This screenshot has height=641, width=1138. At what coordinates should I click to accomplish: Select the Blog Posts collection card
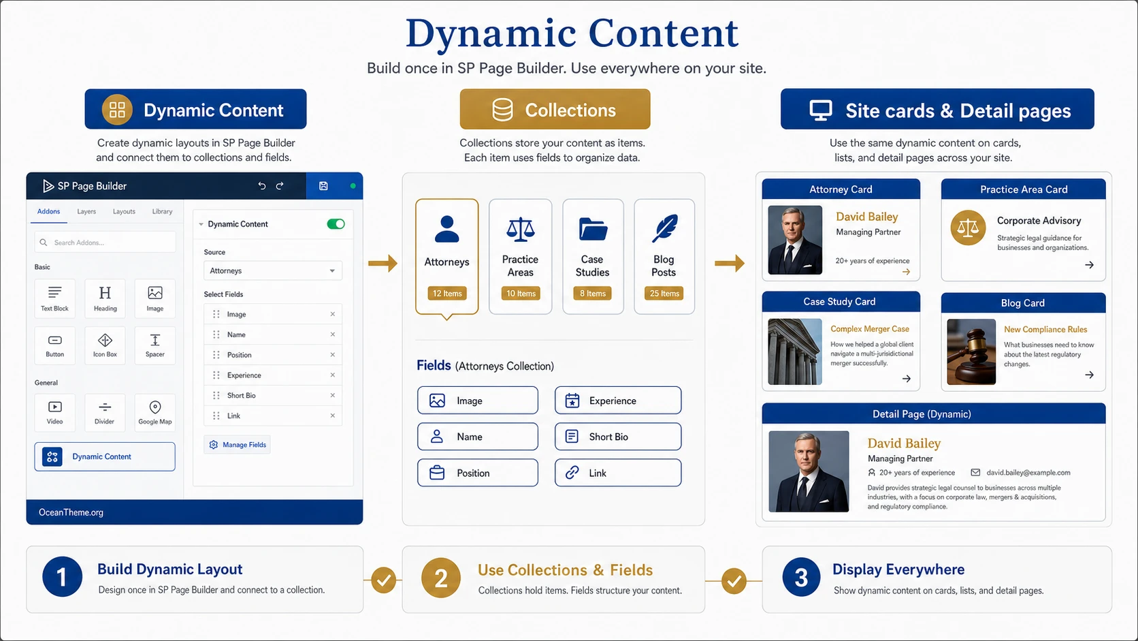click(664, 257)
